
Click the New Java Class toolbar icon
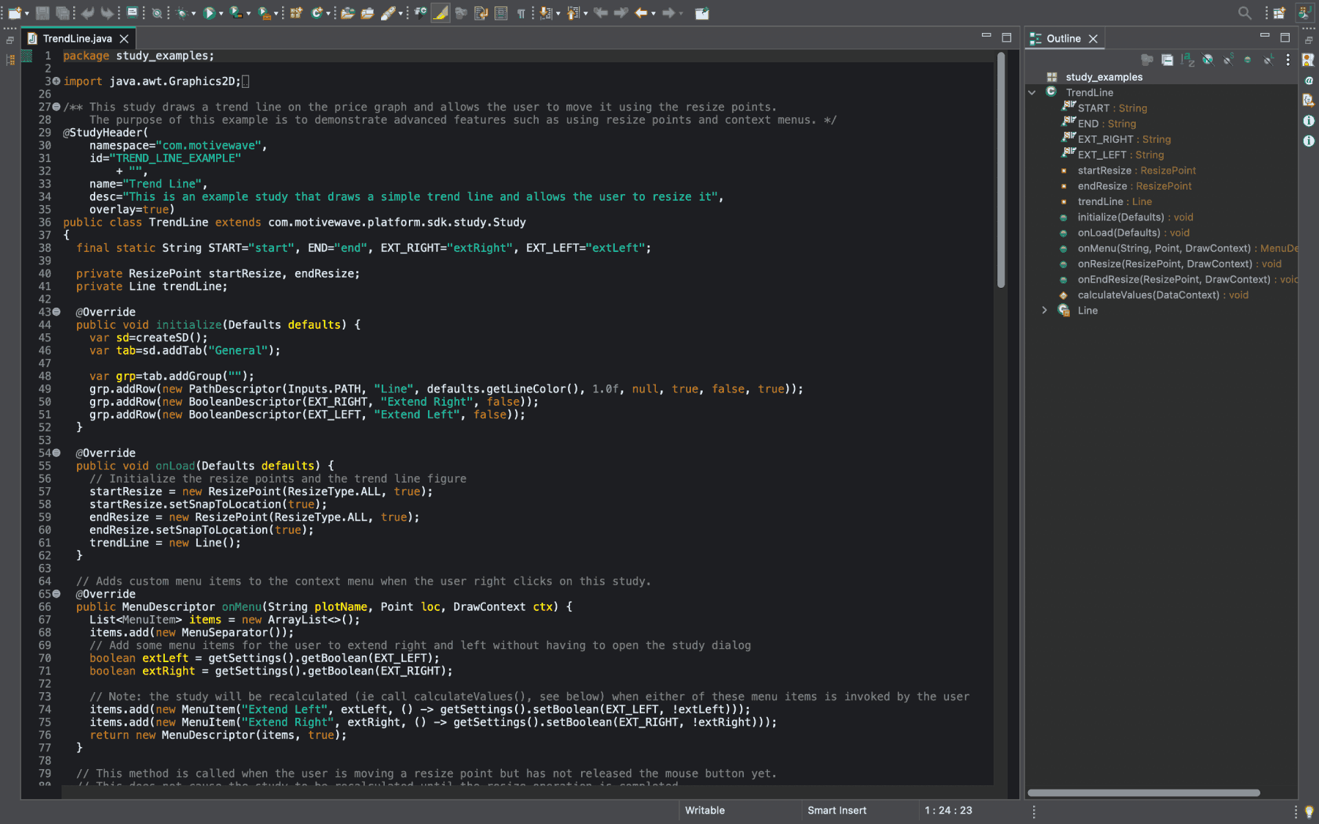point(317,13)
